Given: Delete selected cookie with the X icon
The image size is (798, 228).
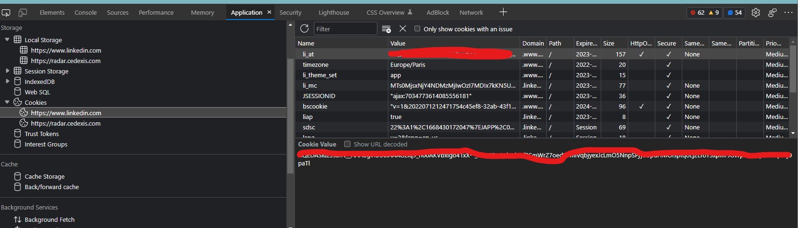Looking at the screenshot, I should click(x=403, y=29).
